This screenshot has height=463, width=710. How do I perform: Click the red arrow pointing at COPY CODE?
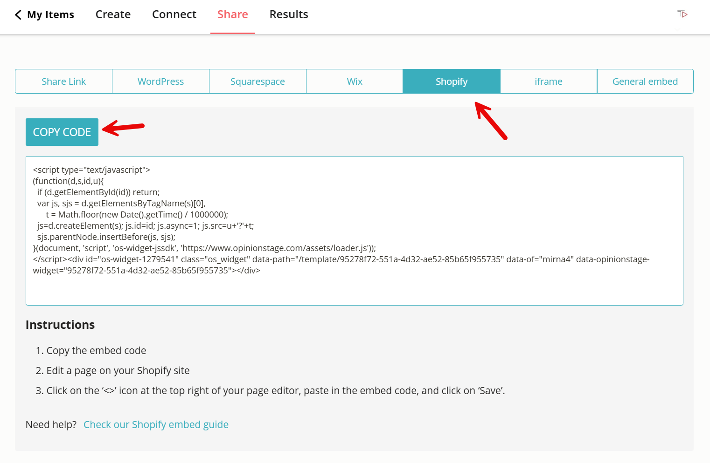click(x=124, y=127)
